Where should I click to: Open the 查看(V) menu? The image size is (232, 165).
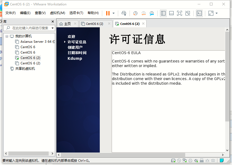tap(40, 13)
